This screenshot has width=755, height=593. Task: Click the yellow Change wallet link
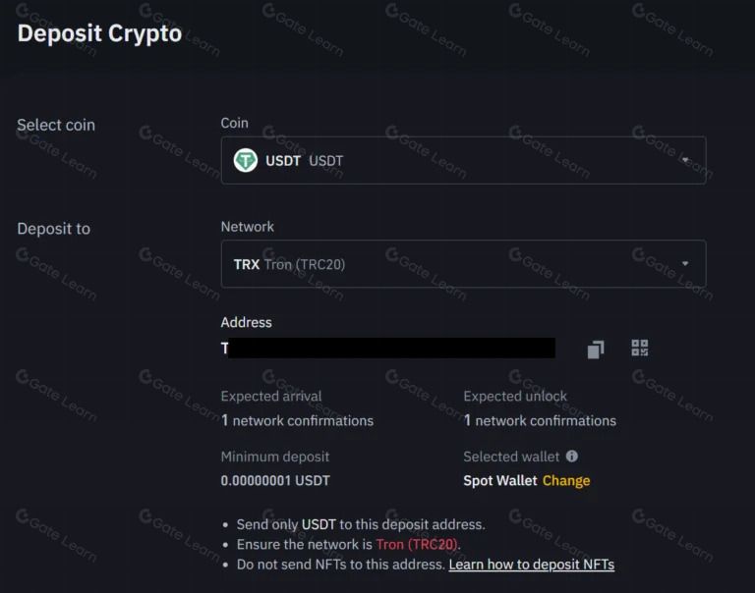[x=566, y=480]
